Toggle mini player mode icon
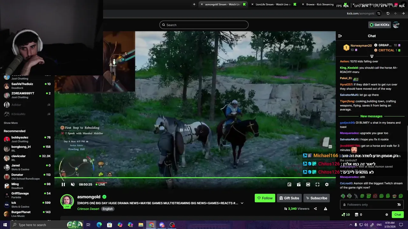The image size is (408, 229). [x=289, y=184]
